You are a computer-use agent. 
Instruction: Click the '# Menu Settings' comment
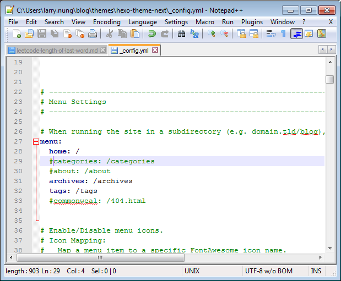73,102
